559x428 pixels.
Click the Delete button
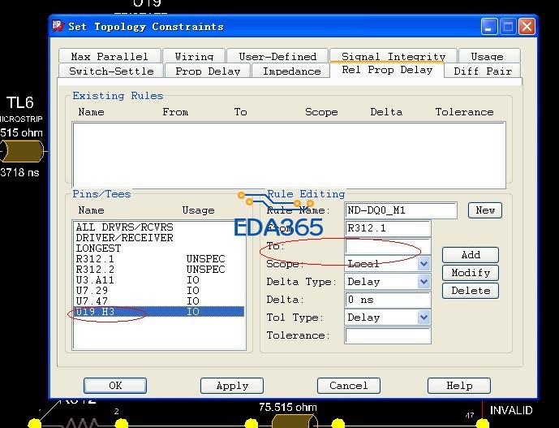[471, 291]
